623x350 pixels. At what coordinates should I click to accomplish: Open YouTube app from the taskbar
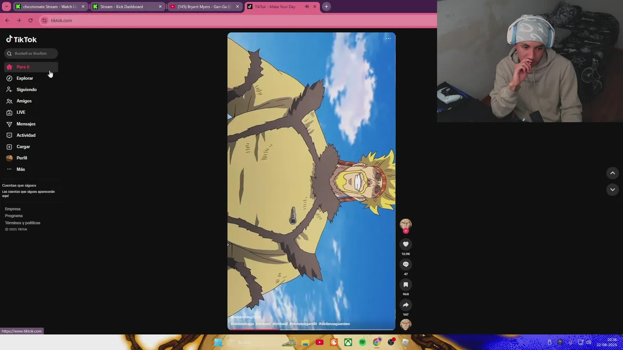319,343
